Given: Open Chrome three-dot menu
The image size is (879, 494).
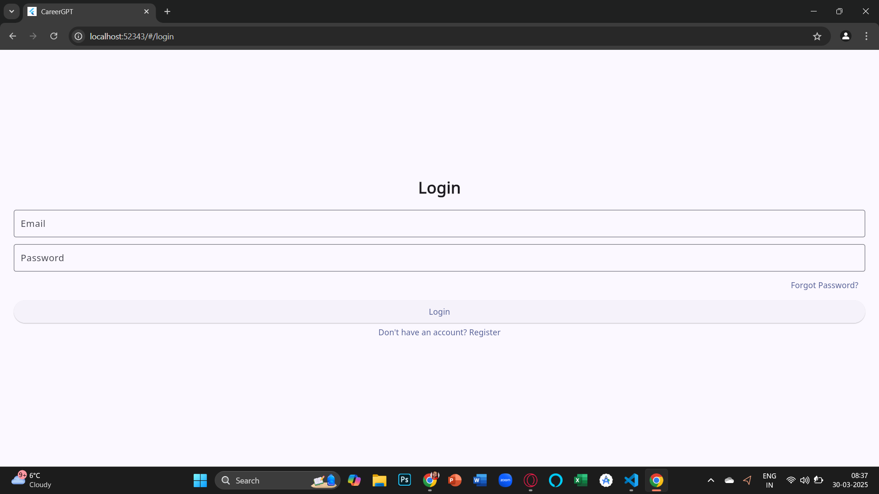Looking at the screenshot, I should click(x=866, y=36).
